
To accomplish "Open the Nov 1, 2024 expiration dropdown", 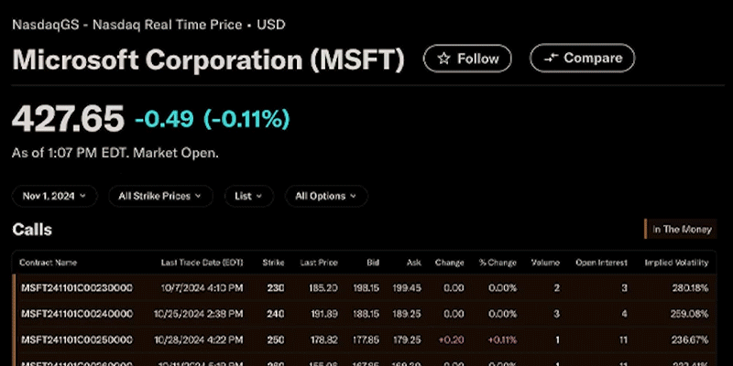I will click(55, 196).
